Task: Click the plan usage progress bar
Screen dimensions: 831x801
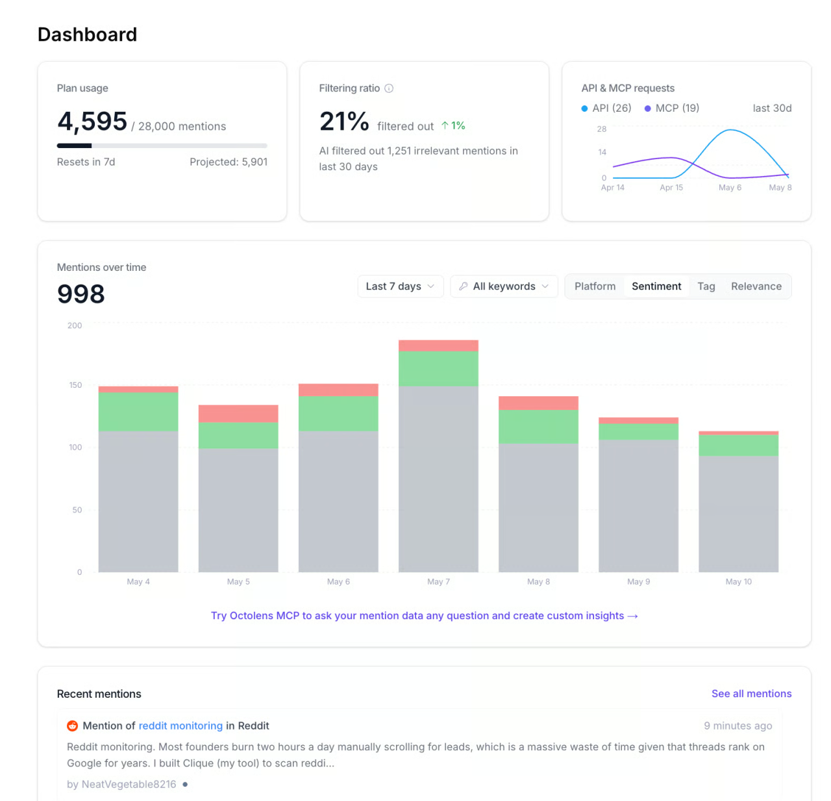Action: (x=162, y=146)
